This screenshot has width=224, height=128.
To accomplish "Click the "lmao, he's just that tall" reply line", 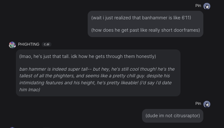I will 87,56.
